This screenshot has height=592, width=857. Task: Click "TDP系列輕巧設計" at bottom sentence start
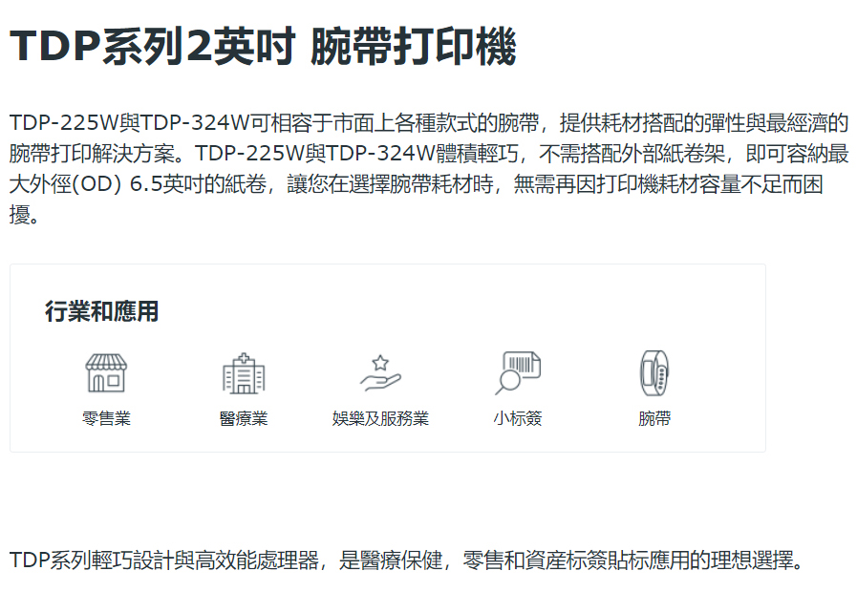point(86,560)
